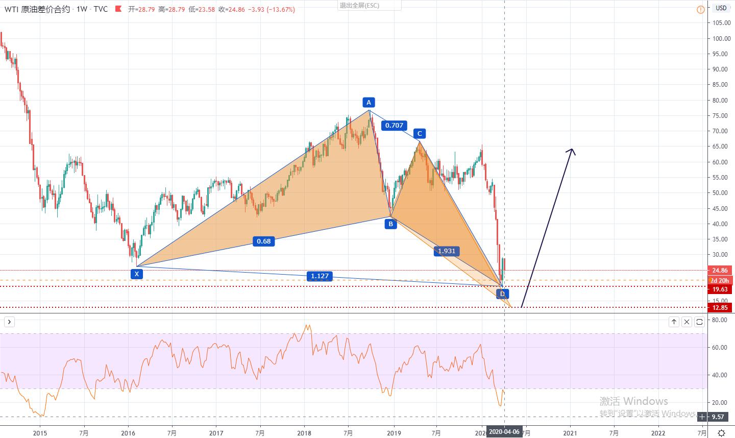Click the 2016 label on time axis
The height and width of the screenshot is (438, 735).
[128, 433]
